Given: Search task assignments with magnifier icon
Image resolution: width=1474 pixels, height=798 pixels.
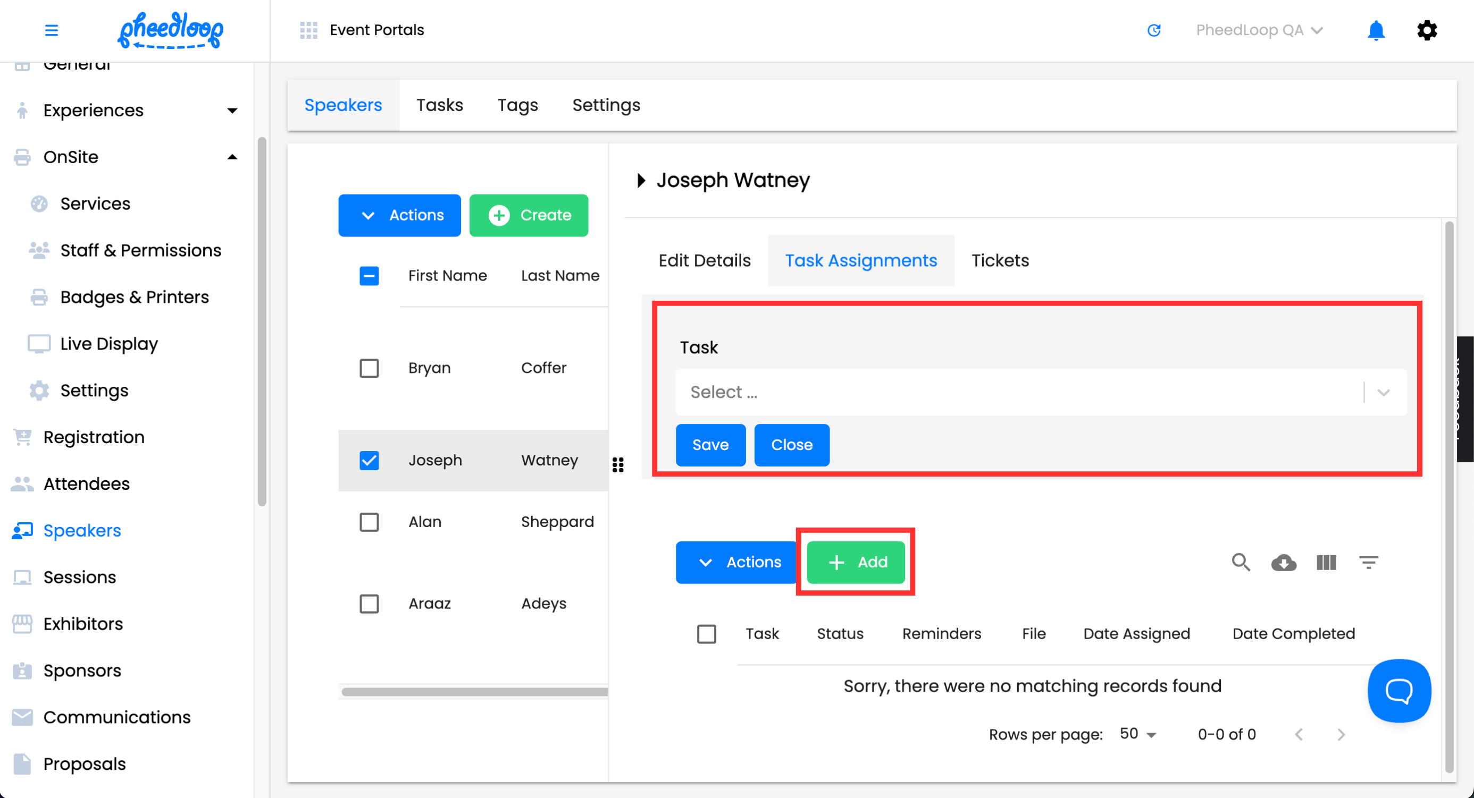Looking at the screenshot, I should [1241, 563].
